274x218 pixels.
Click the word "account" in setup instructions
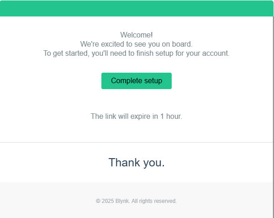click(215, 53)
